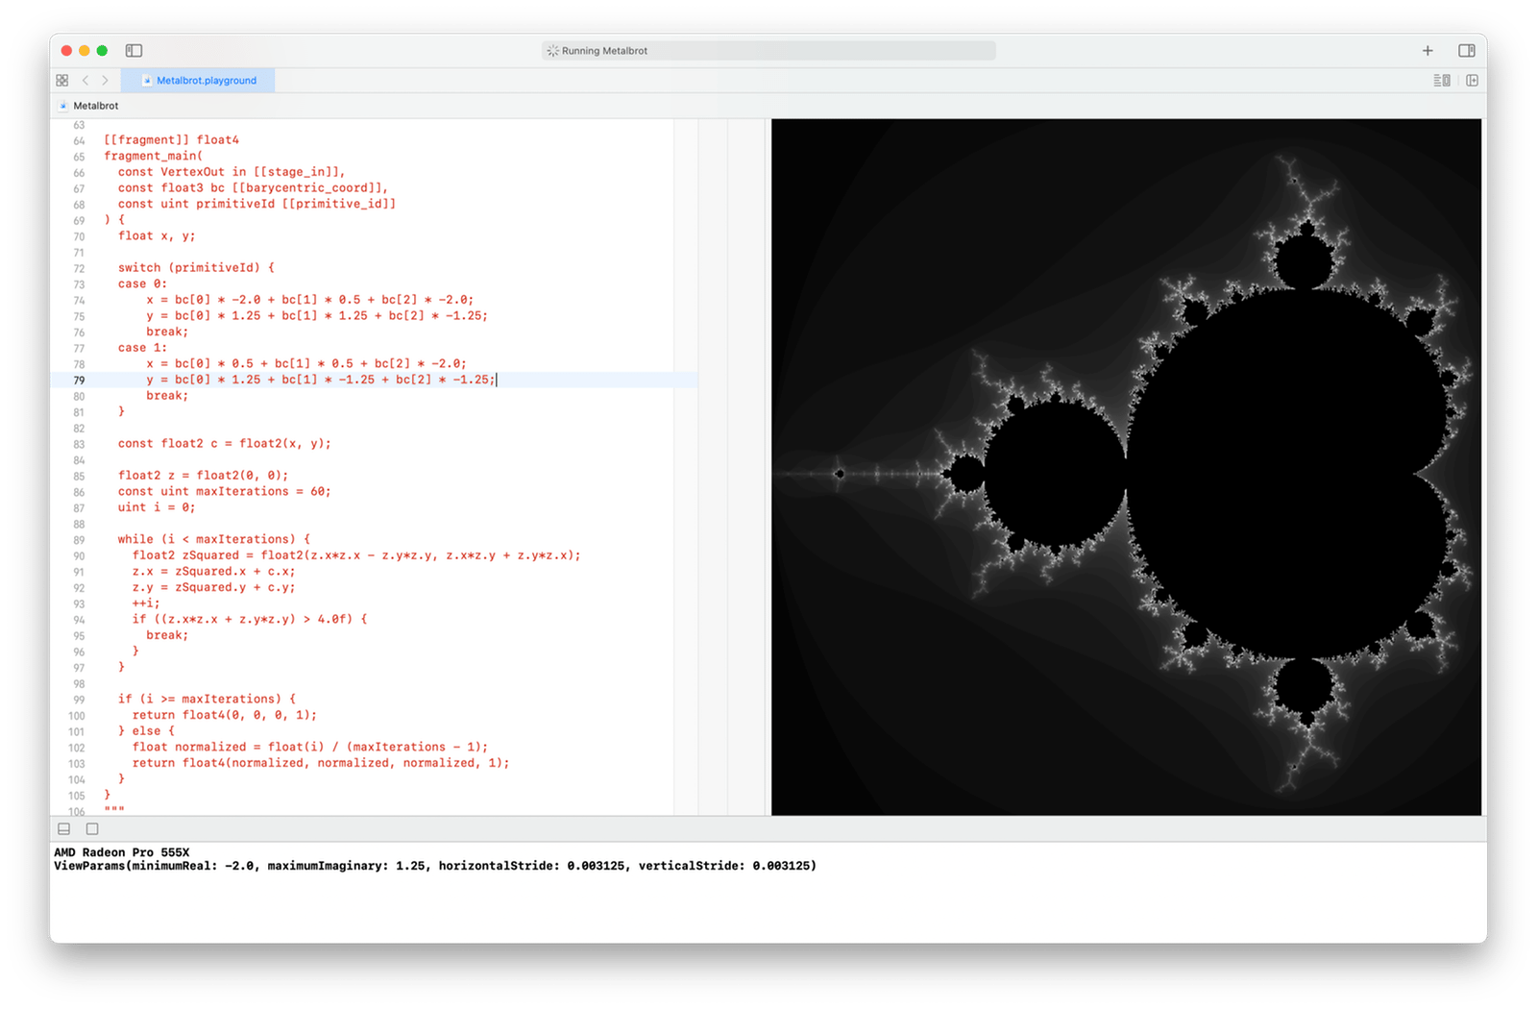Click the x assignment code on line 74
Image resolution: width=1537 pixels, height=1009 pixels.
(310, 300)
